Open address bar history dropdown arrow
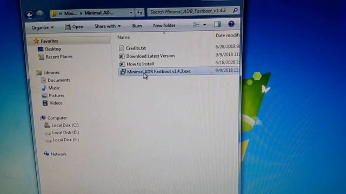This screenshot has width=346, height=194. click(131, 13)
